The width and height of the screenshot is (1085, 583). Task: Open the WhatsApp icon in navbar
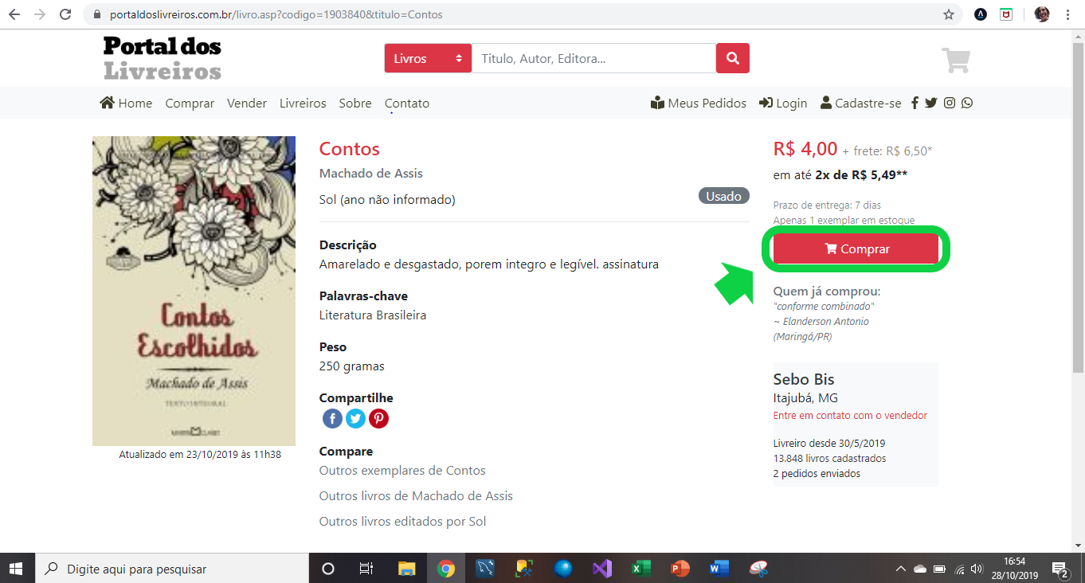coord(967,103)
